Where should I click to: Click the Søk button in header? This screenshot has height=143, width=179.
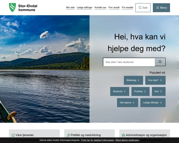[x=143, y=8]
